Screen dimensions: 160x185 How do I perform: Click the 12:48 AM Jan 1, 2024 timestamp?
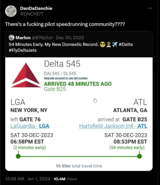point(28,179)
